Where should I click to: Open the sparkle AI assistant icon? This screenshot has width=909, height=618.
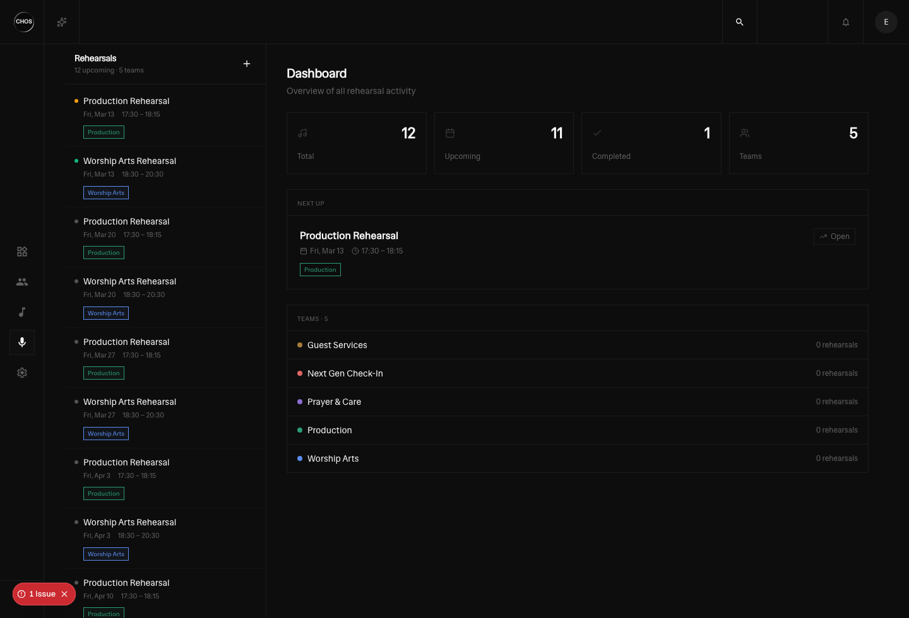tap(62, 22)
